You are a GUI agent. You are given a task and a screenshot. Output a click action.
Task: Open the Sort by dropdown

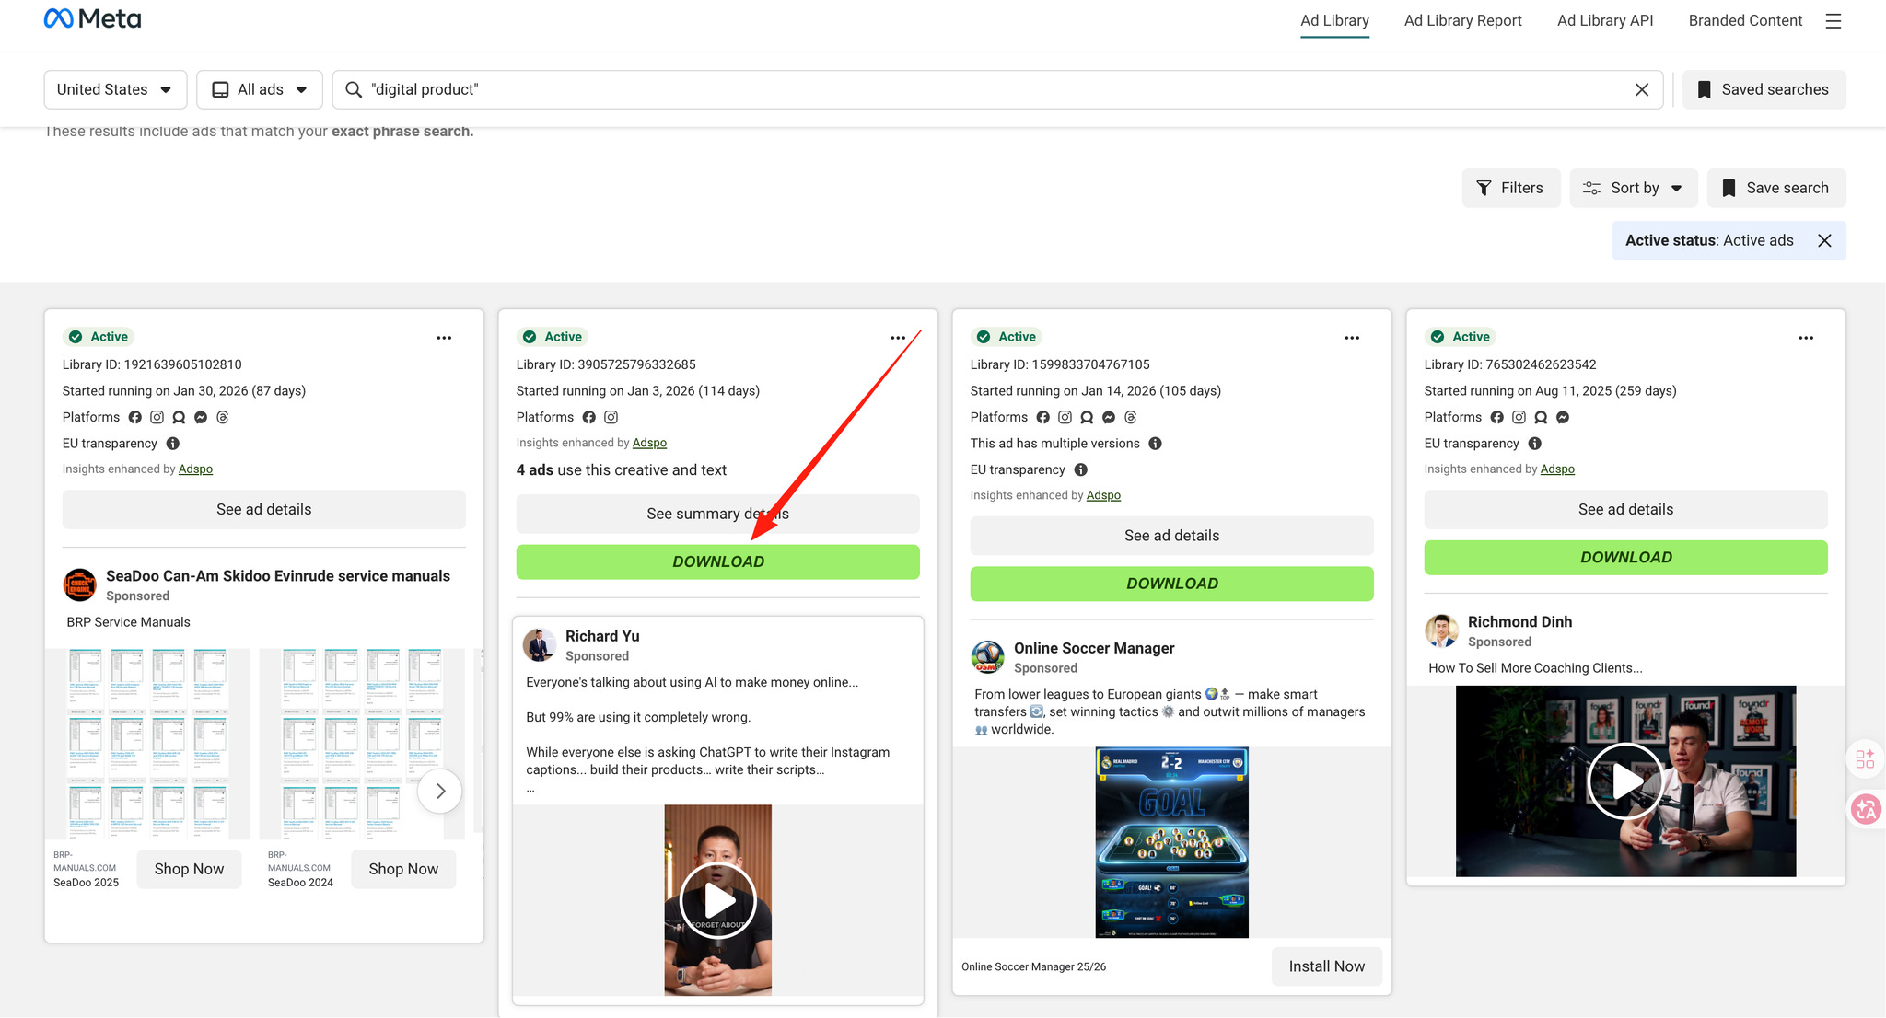point(1633,188)
